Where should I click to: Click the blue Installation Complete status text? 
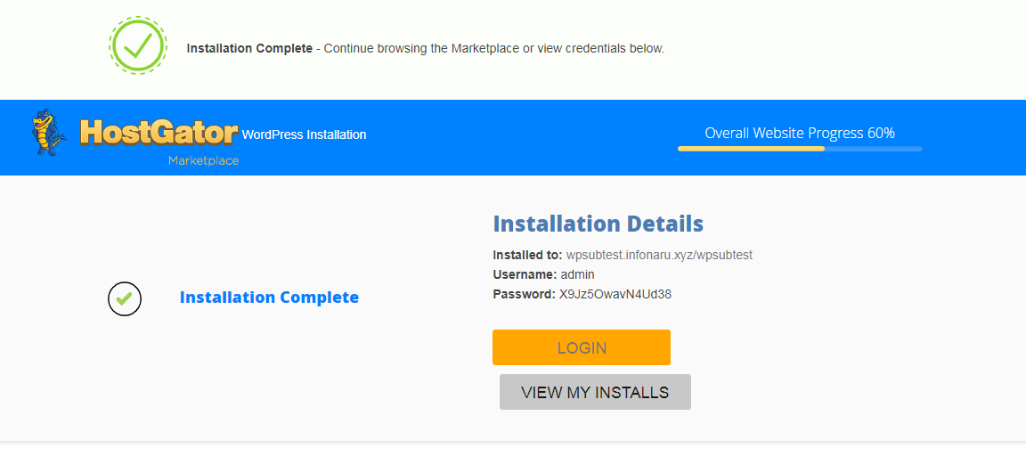click(x=269, y=298)
